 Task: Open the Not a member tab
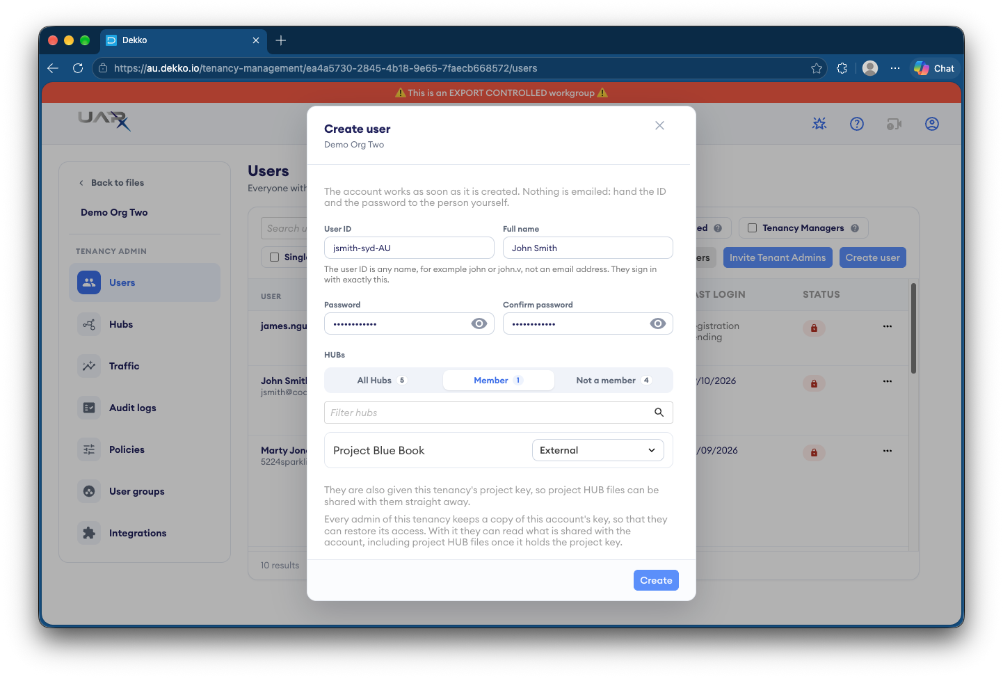point(613,380)
